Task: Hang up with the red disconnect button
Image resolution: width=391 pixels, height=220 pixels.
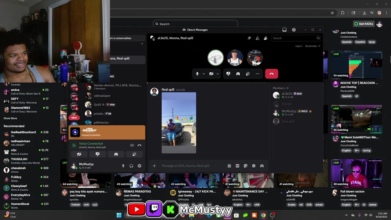Action: [x=272, y=74]
